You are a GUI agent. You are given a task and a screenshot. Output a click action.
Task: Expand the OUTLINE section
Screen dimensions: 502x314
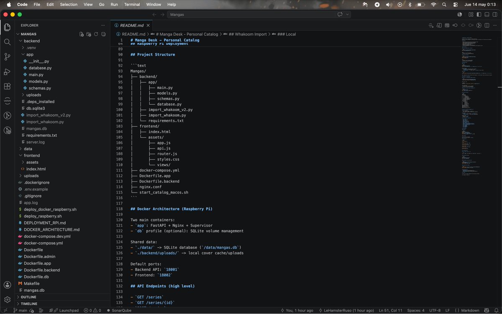(x=62, y=297)
